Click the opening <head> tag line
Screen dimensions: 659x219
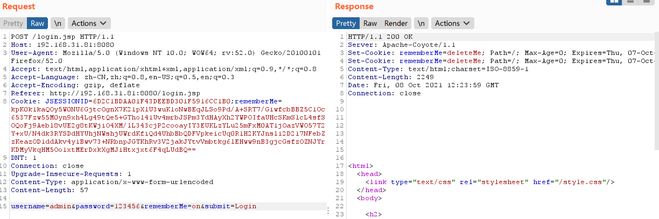click(x=369, y=174)
